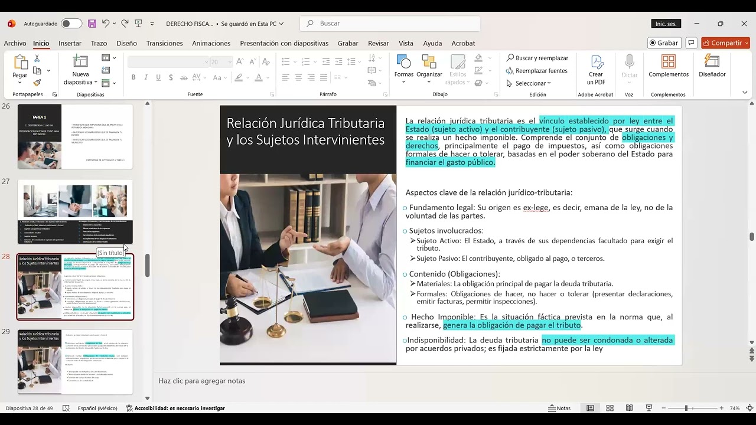The width and height of the screenshot is (756, 425).
Task: Click the Crear un PDF icon
Action: pos(596,70)
